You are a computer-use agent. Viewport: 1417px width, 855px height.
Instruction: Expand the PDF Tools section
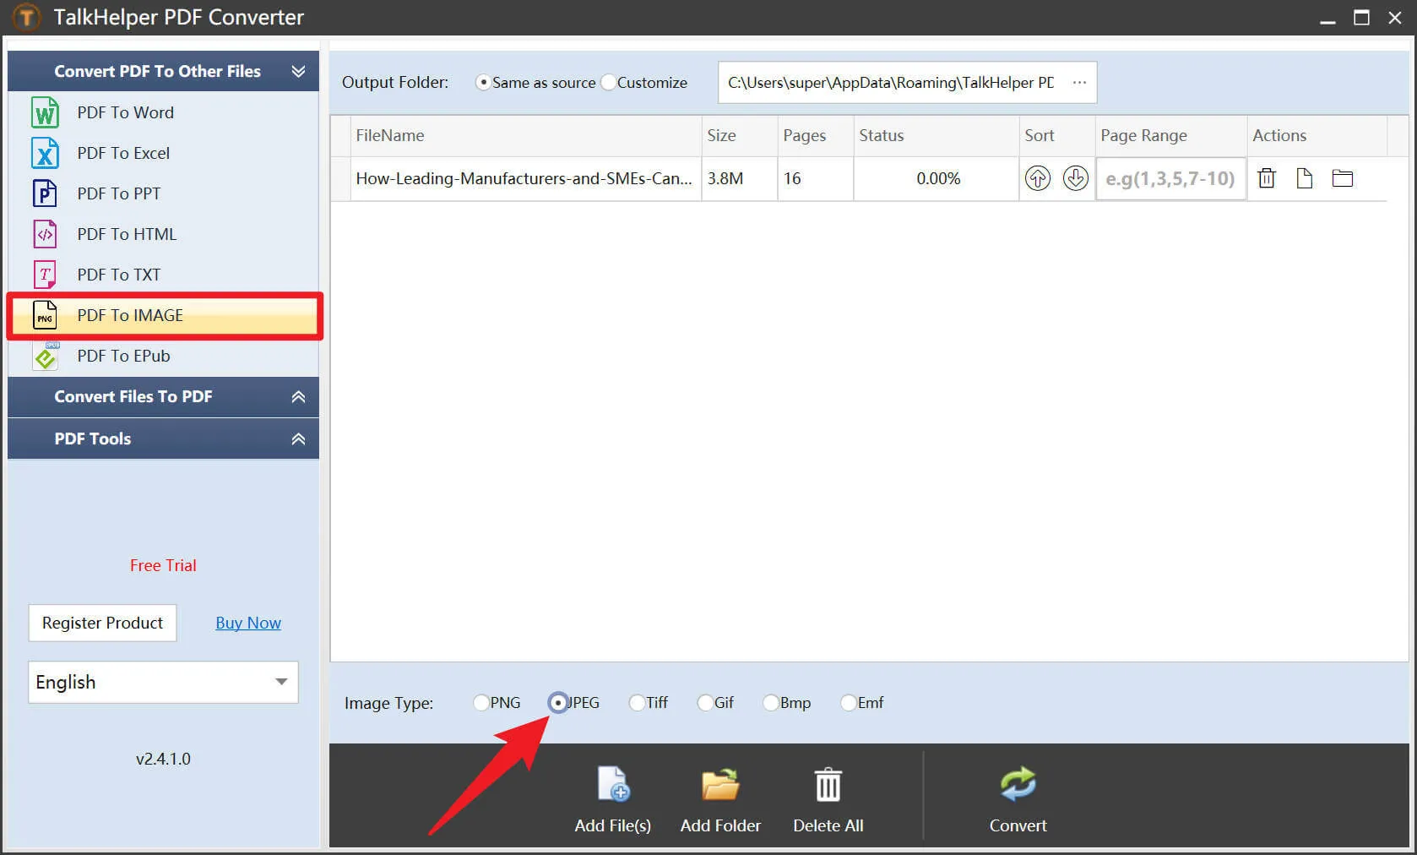[x=297, y=438]
